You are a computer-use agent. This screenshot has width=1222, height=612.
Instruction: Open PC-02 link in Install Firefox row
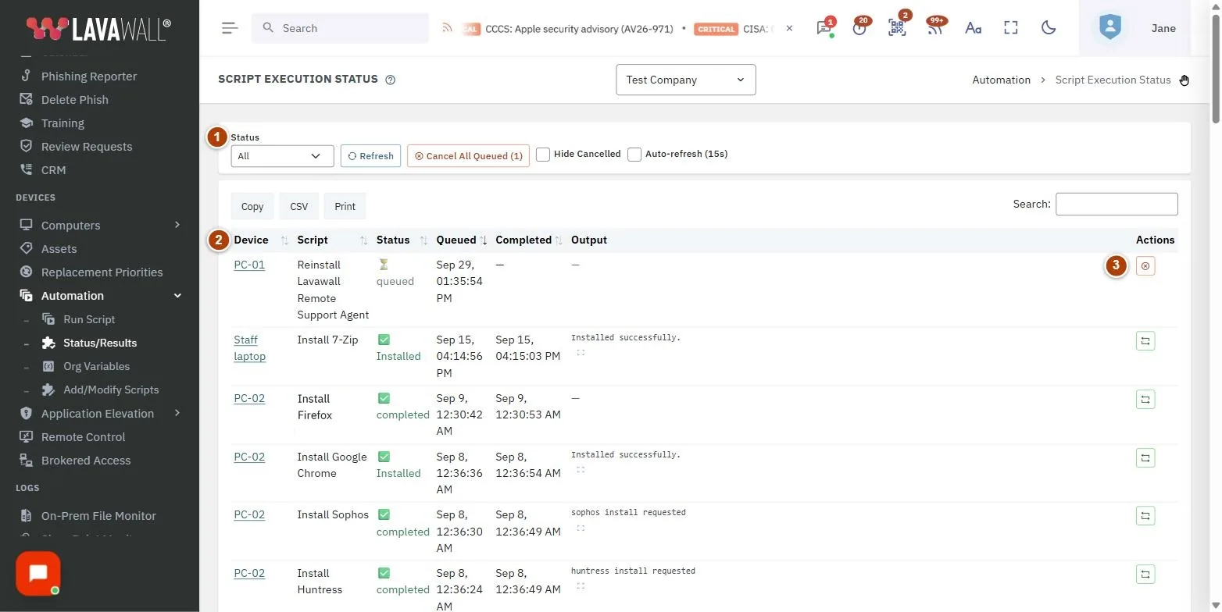(249, 398)
